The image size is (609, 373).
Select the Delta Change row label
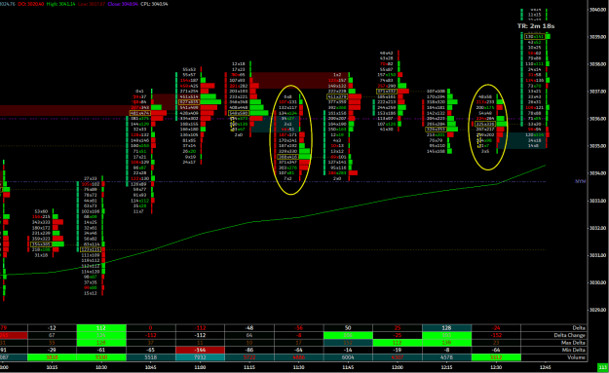point(570,335)
